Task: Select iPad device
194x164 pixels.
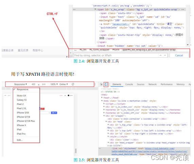Action: tap(19, 129)
